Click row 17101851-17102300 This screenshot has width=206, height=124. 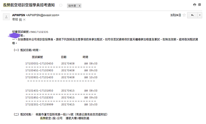(61, 98)
